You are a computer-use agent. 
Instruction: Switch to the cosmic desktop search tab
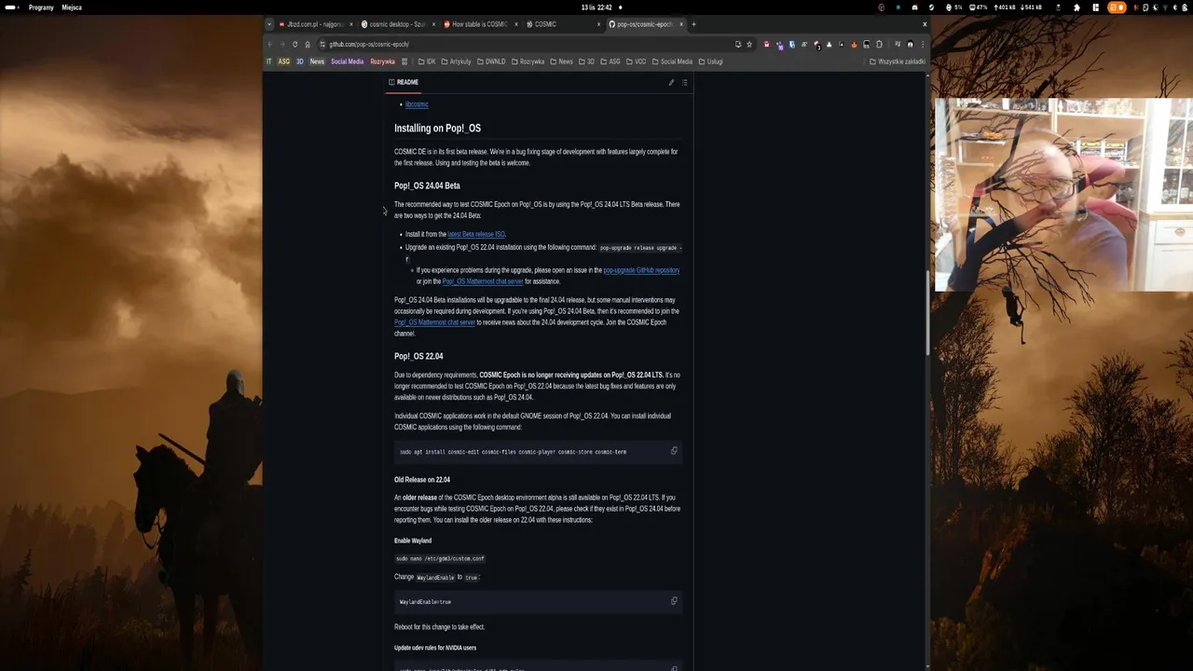tap(396, 24)
